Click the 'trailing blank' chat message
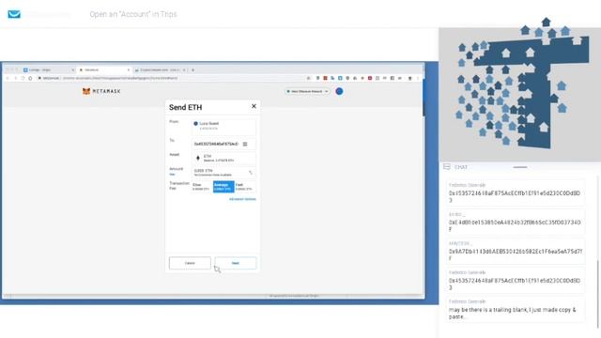This screenshot has width=601, height=338. tap(515, 310)
